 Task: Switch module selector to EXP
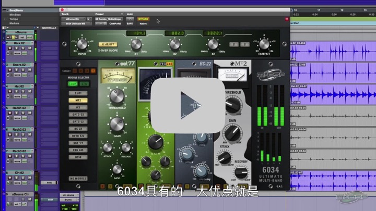click(84, 84)
